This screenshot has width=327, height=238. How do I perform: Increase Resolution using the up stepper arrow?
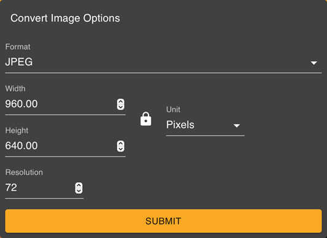point(79,185)
